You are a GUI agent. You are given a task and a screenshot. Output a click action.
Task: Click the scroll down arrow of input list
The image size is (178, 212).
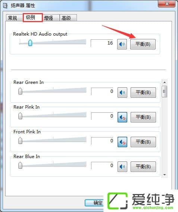(165, 175)
